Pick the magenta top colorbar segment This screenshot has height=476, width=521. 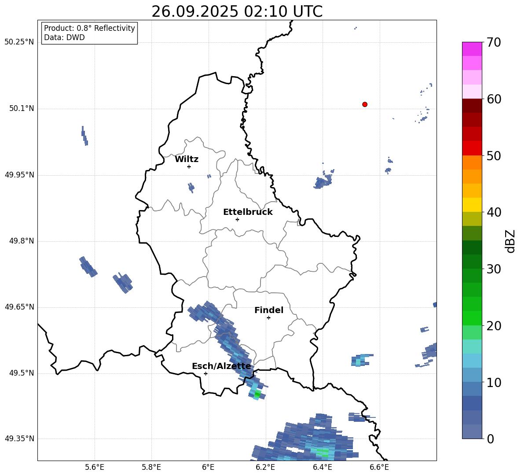tap(472, 49)
